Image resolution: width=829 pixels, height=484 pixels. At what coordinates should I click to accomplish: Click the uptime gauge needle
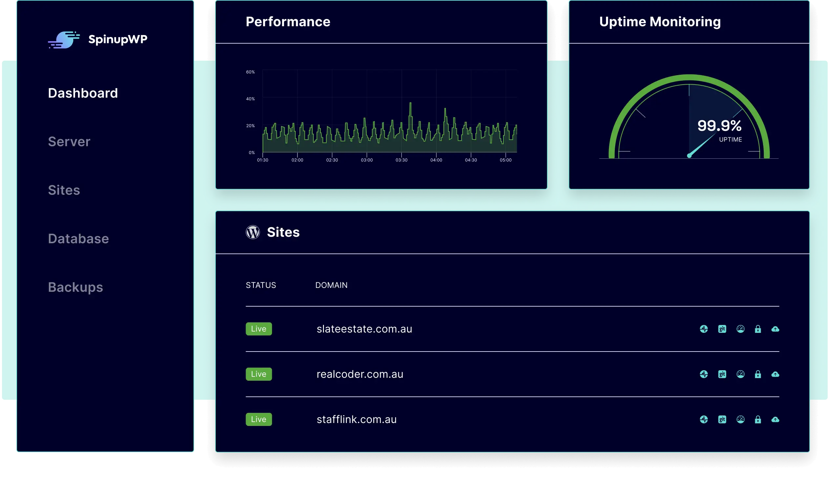[x=701, y=145]
